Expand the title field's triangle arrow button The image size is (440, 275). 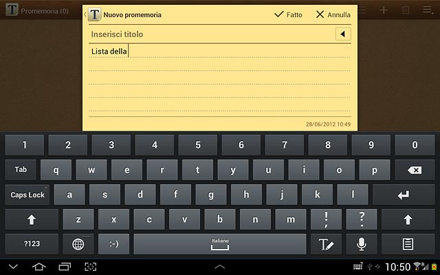[x=343, y=34]
